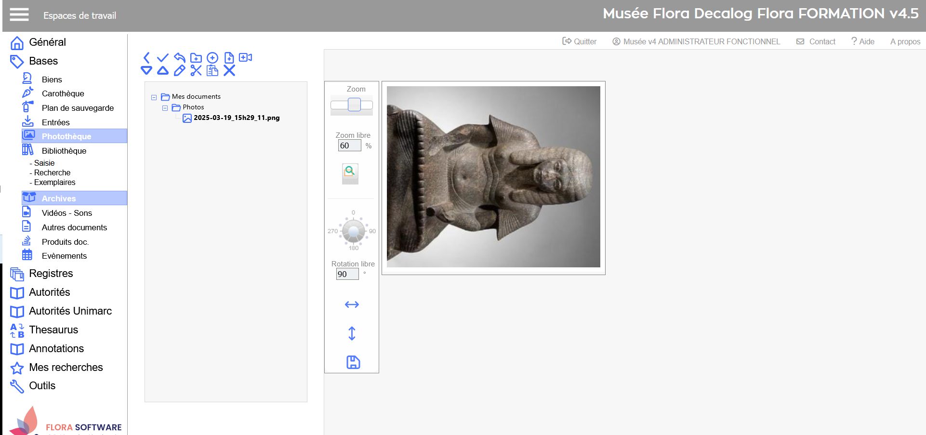Save the image with the floppy disk icon
Image resolution: width=926 pixels, height=435 pixels.
(353, 362)
